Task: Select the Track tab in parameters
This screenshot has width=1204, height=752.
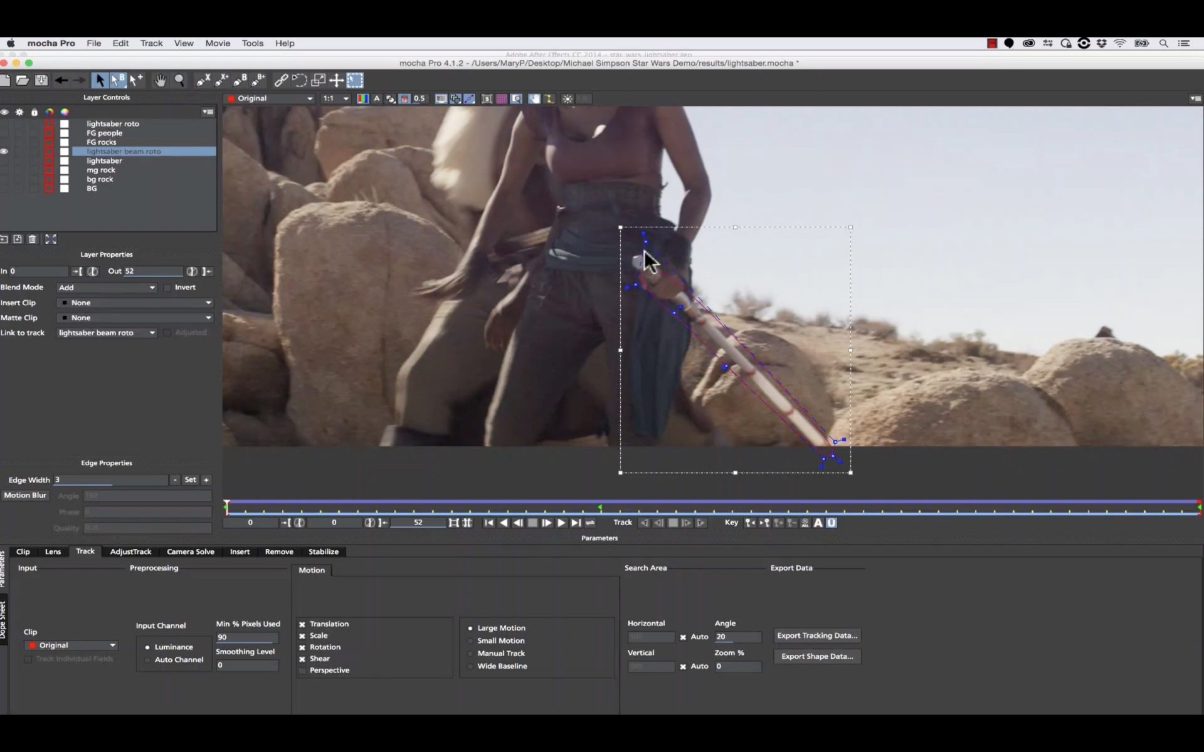Action: click(x=84, y=551)
